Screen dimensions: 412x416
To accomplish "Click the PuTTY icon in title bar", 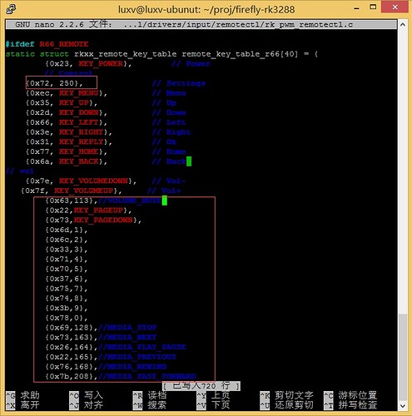I will tap(11, 9).
